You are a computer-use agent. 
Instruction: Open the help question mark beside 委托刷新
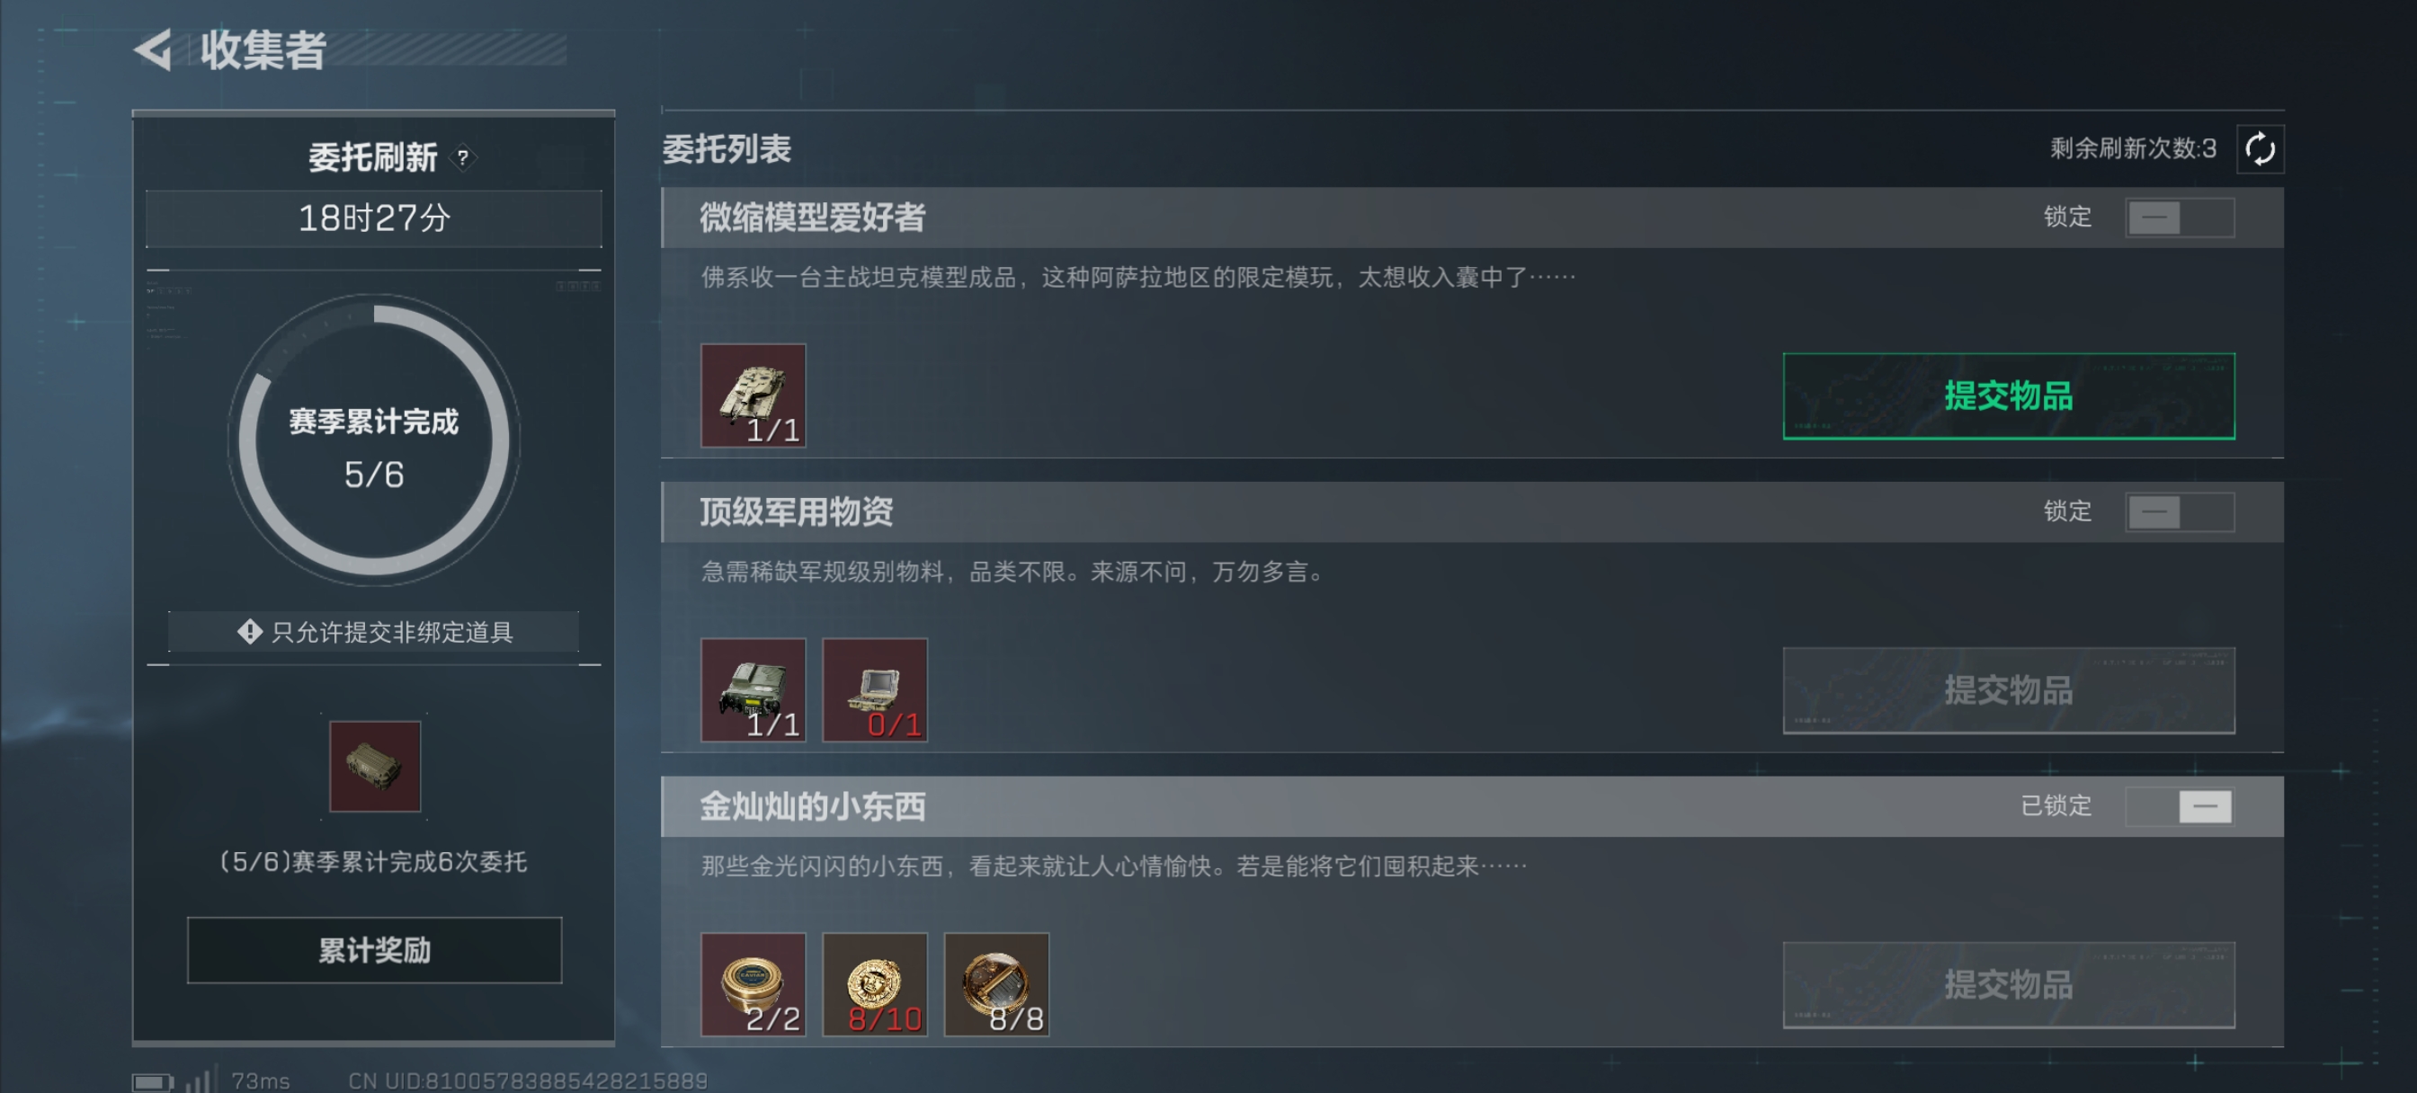tap(462, 156)
